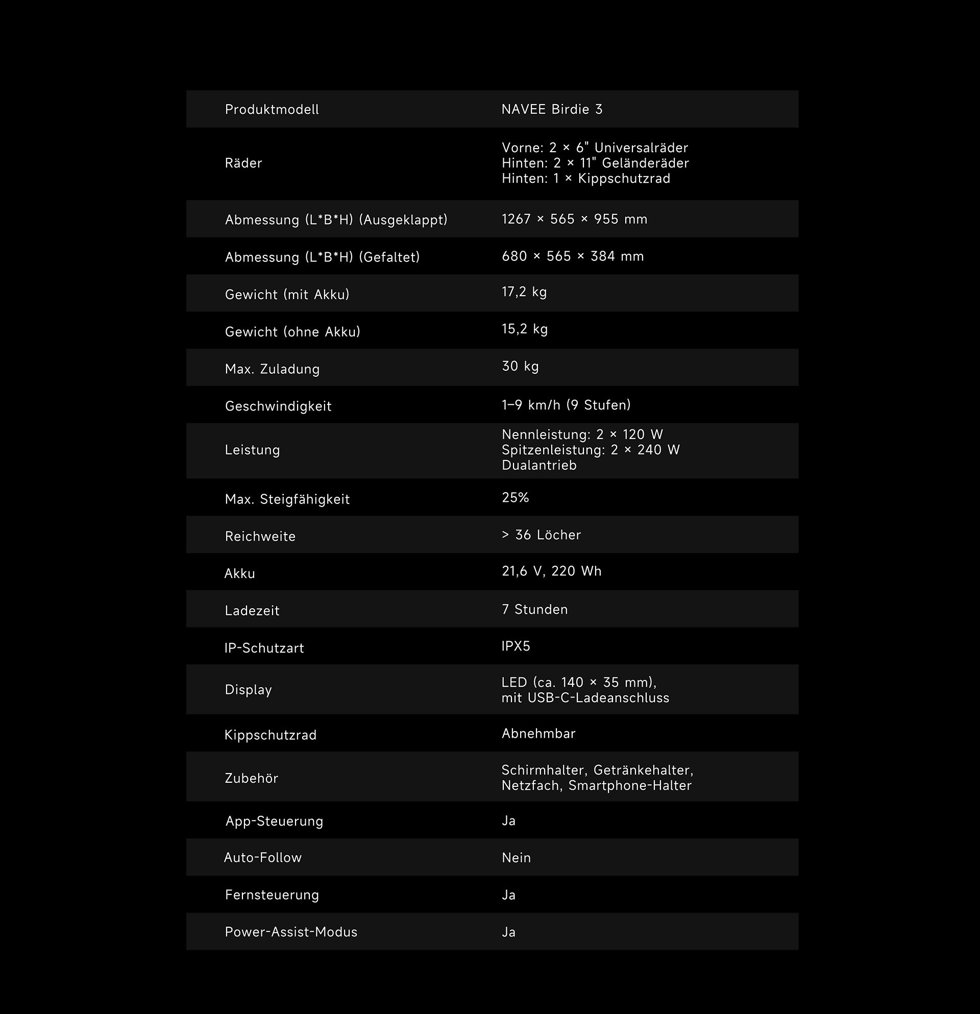Select the Abmessung (Ausgeklappt) label
The width and height of the screenshot is (980, 1014).
click(336, 220)
